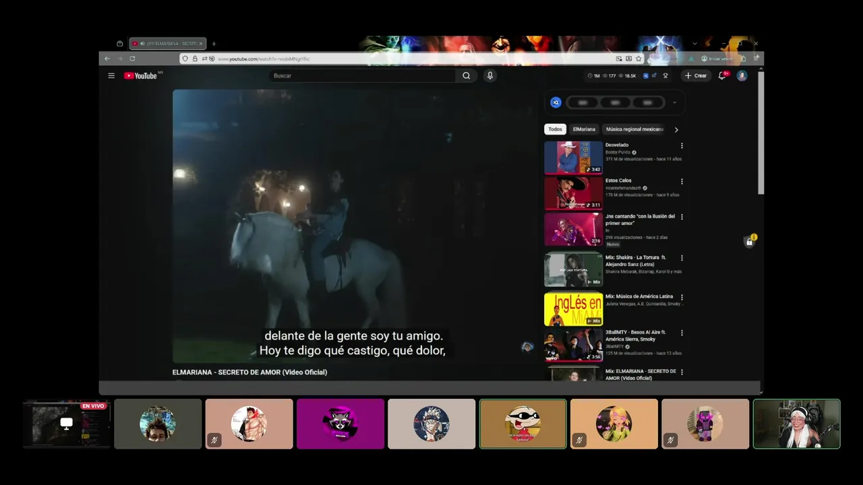Open the YouTube guide hamburger menu

(111, 75)
